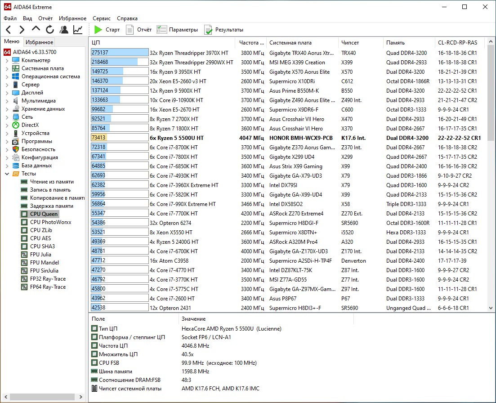Image resolution: width=496 pixels, height=403 pixels.
Task: Expand the Хранение данных node
Action: tap(7, 109)
